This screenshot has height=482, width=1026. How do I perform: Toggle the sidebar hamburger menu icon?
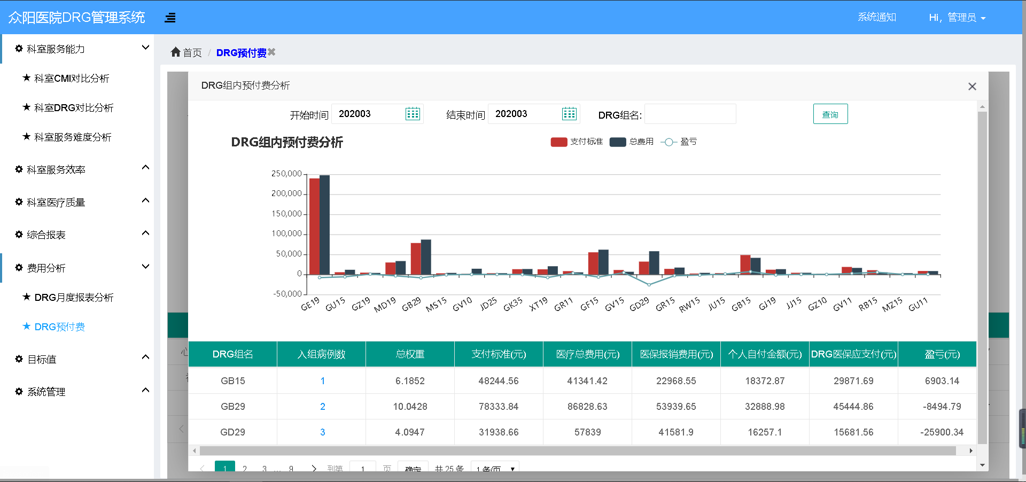(170, 18)
